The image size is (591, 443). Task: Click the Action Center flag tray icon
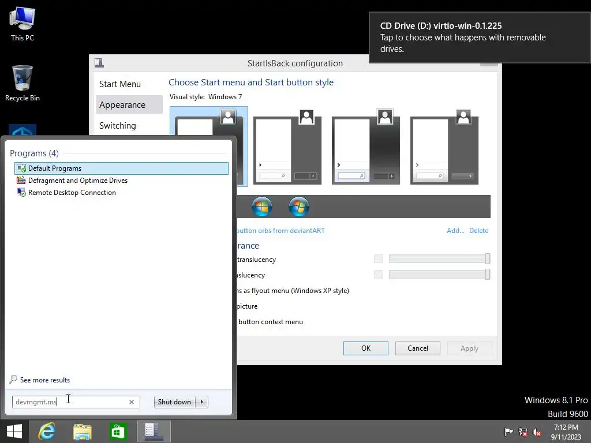(x=508, y=431)
